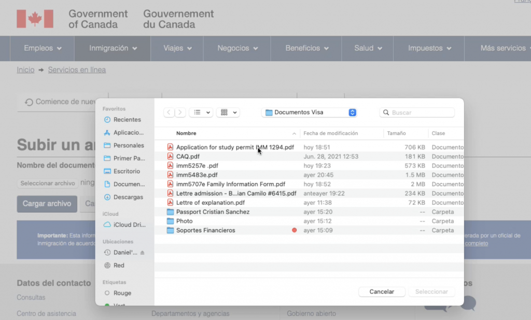Open the Inmigración navigation menu
The height and width of the screenshot is (320, 531).
113,48
